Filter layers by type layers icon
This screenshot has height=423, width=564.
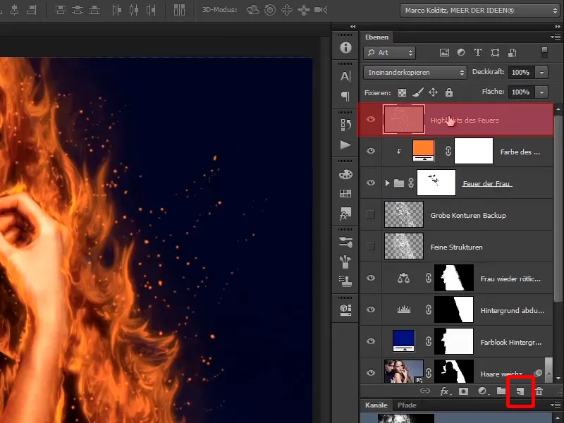pos(478,52)
